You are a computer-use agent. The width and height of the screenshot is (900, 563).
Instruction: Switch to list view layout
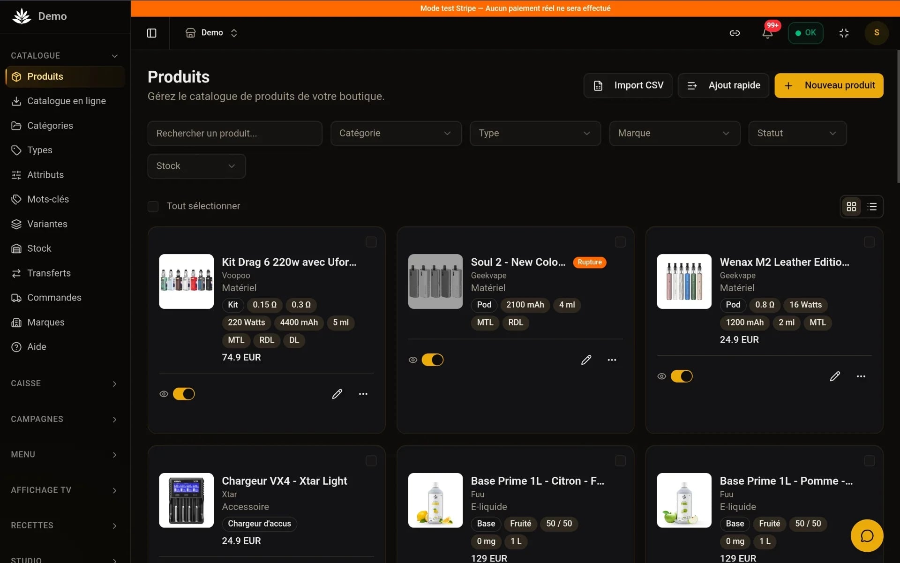[872, 206]
